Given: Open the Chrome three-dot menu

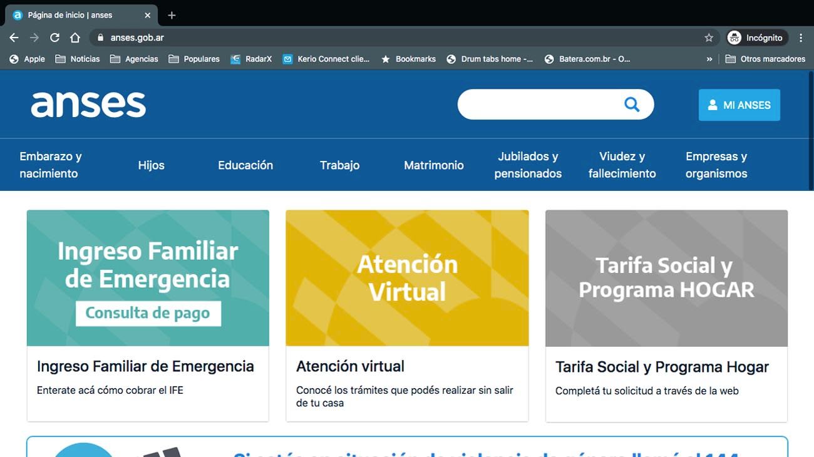Looking at the screenshot, I should [x=801, y=38].
